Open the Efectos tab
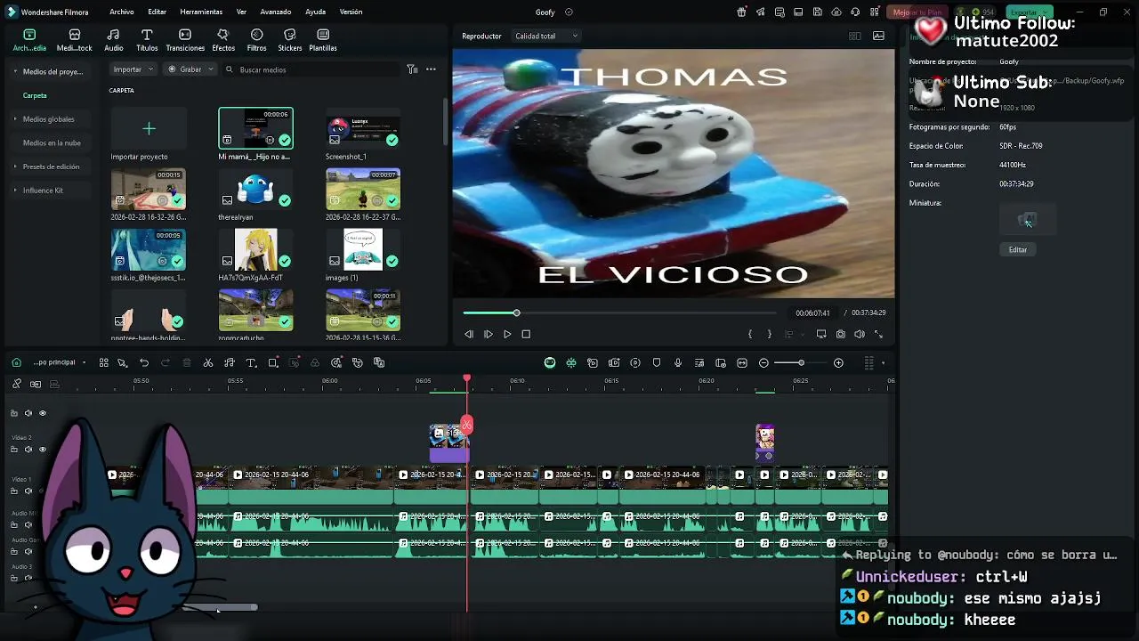 pyautogui.click(x=223, y=40)
